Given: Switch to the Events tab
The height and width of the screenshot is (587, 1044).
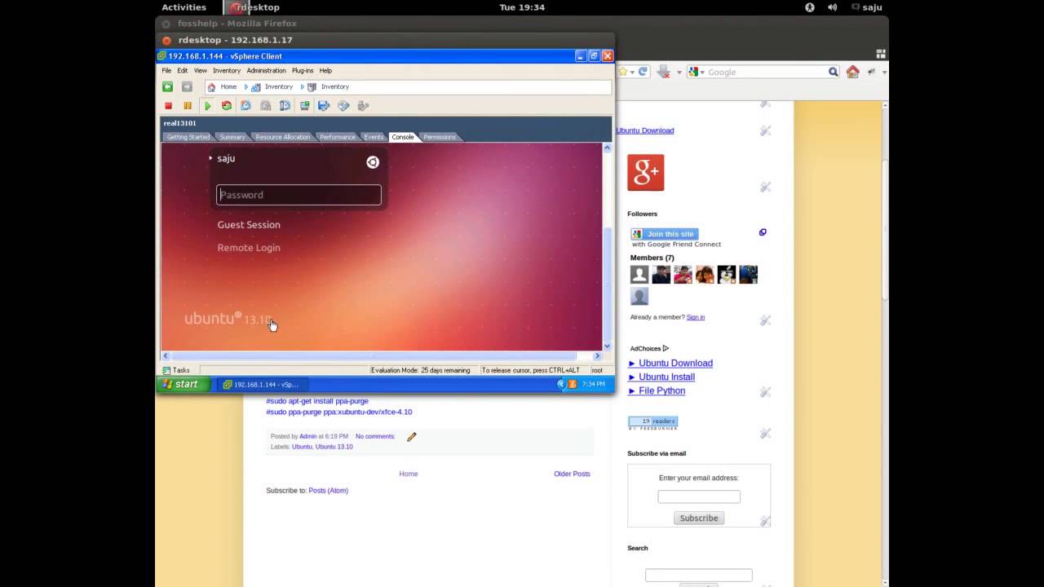Looking at the screenshot, I should click(x=374, y=137).
